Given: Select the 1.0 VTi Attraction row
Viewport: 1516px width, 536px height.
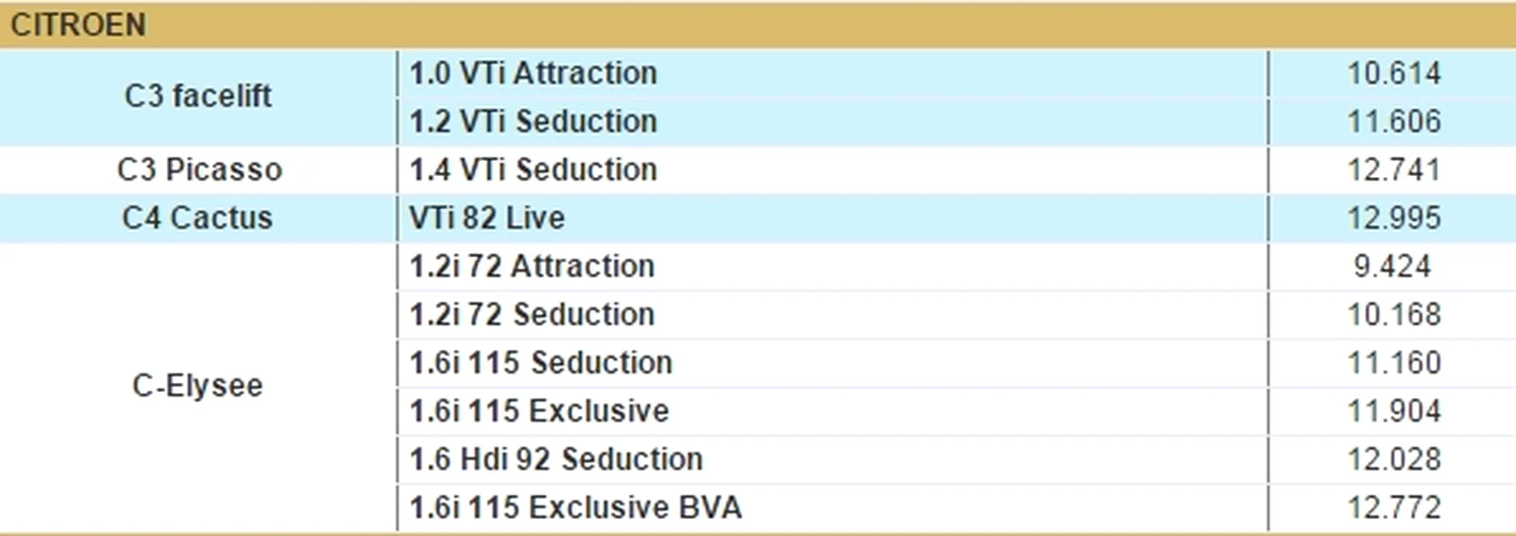Looking at the screenshot, I should [533, 74].
